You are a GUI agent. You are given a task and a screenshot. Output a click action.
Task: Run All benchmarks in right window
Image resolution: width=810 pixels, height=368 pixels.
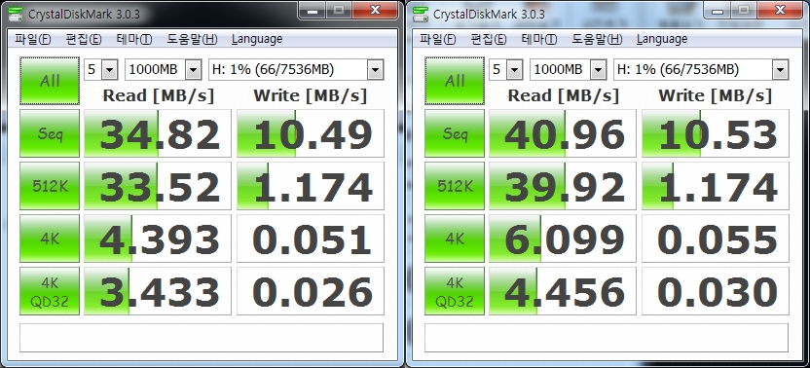[x=455, y=81]
